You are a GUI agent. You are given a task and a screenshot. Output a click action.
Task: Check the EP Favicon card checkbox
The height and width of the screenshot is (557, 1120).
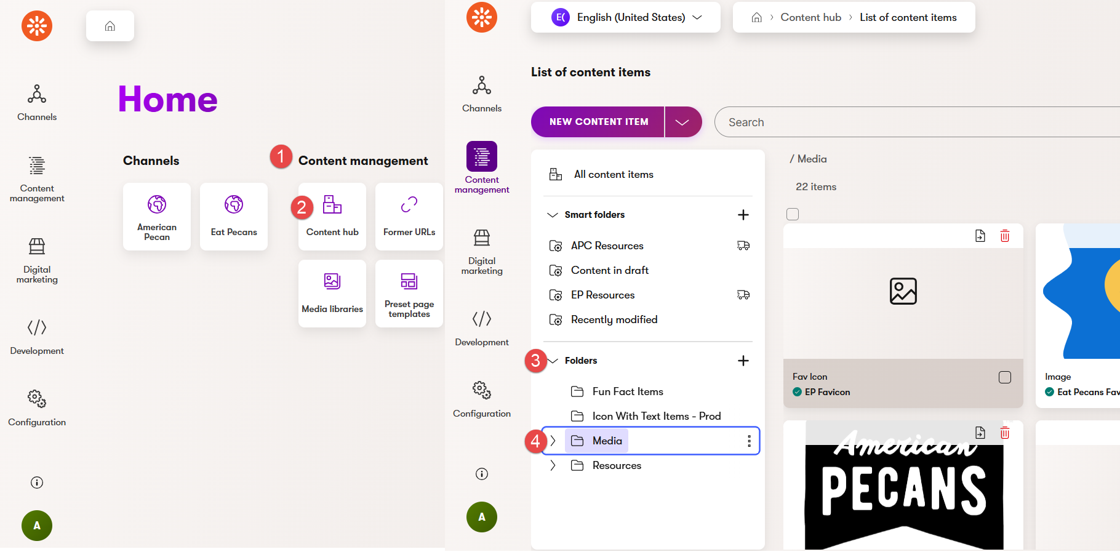tap(1004, 377)
